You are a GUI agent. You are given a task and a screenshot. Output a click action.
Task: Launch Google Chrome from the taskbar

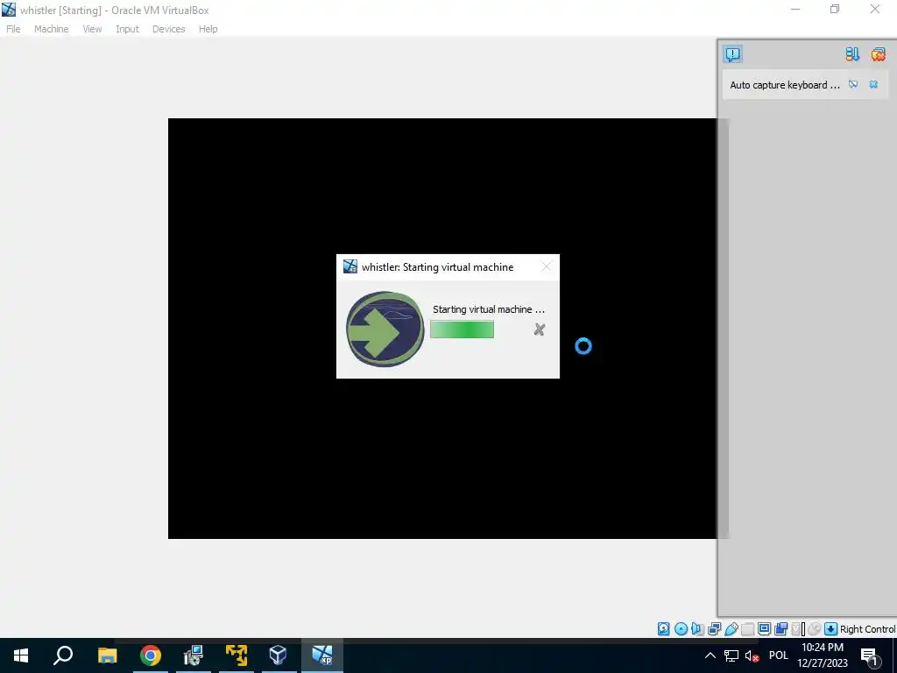(x=151, y=655)
